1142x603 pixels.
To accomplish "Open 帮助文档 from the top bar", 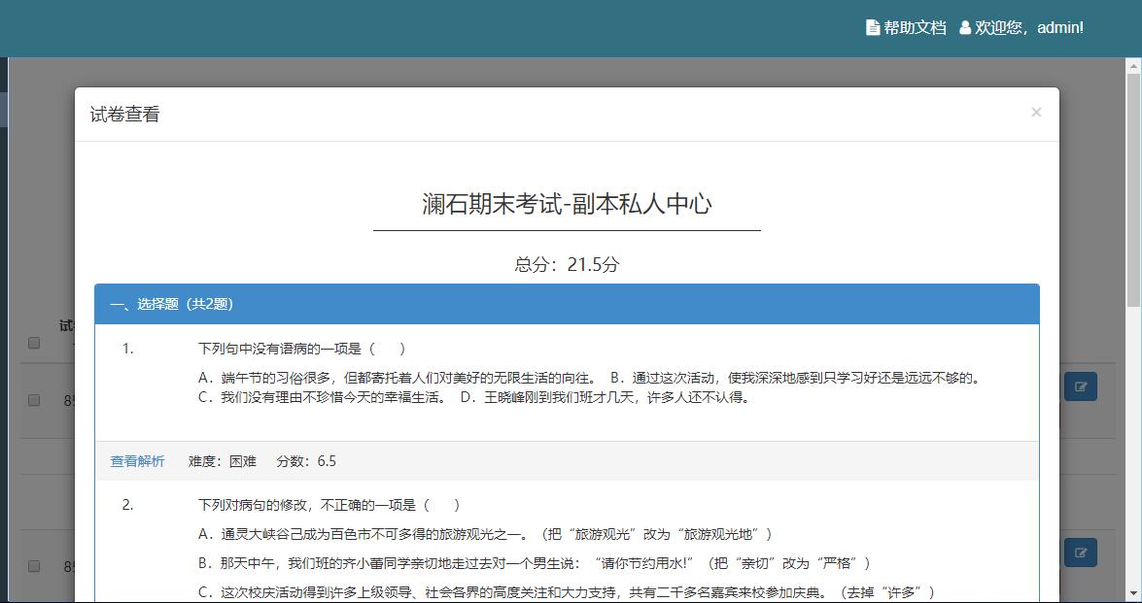I will (914, 28).
